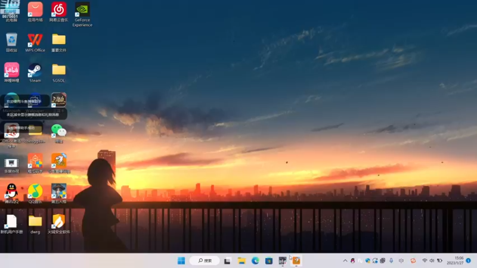Launch the Douyu (斗鱼) live streaming shortcut
Screen dimensions: 477x268
[x=58, y=163]
